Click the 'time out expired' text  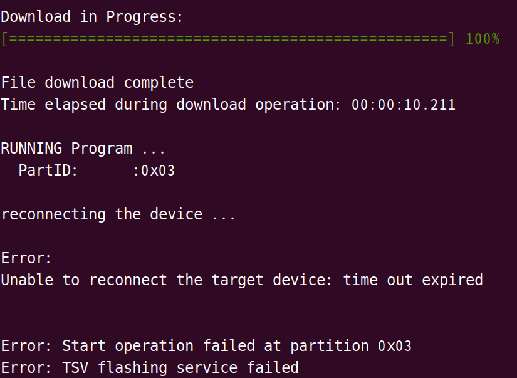413,280
